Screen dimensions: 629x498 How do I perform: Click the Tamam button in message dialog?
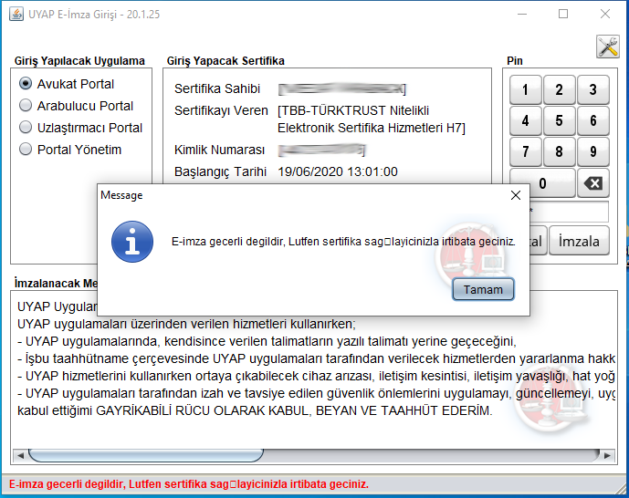pos(483,289)
